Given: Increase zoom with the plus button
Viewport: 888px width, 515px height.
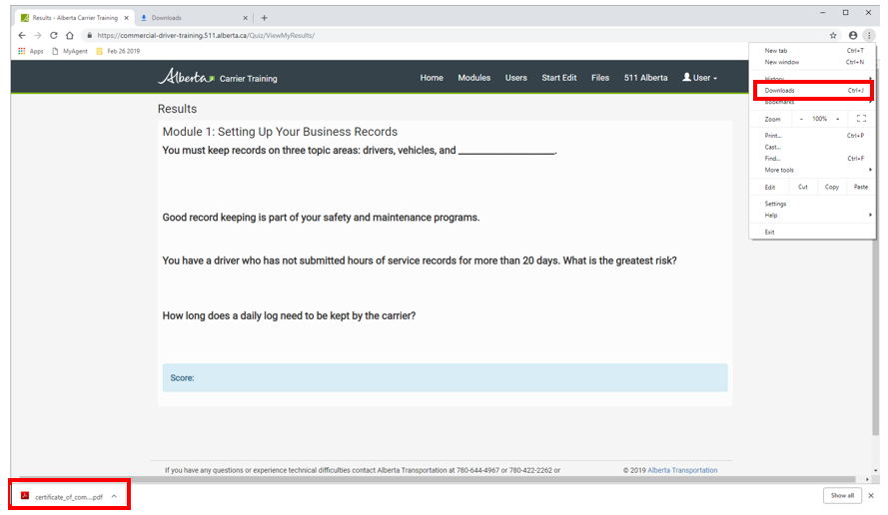Looking at the screenshot, I should tap(838, 119).
